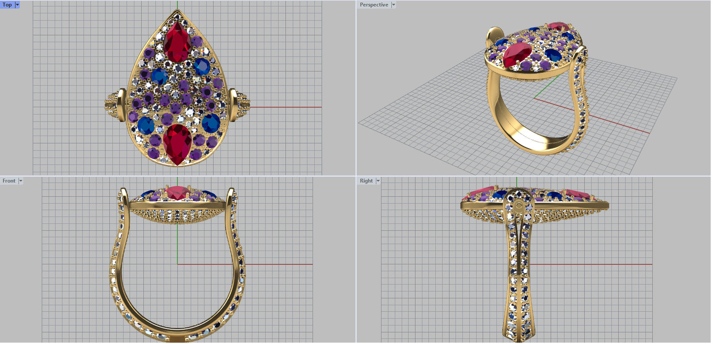Select the lower pear ruby in Top view

point(177,143)
